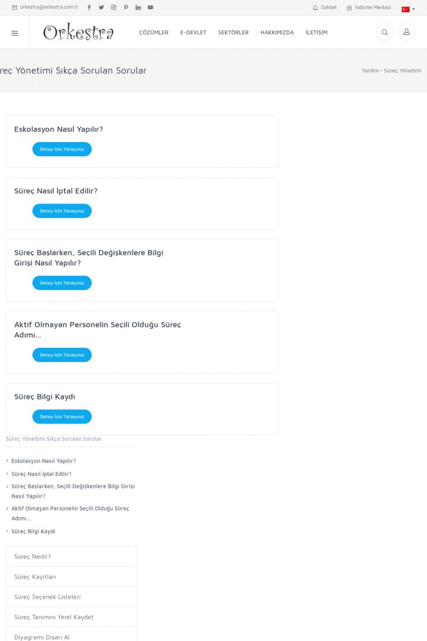
Task: Open the SEKTÖRLER menu item
Action: pos(233,33)
